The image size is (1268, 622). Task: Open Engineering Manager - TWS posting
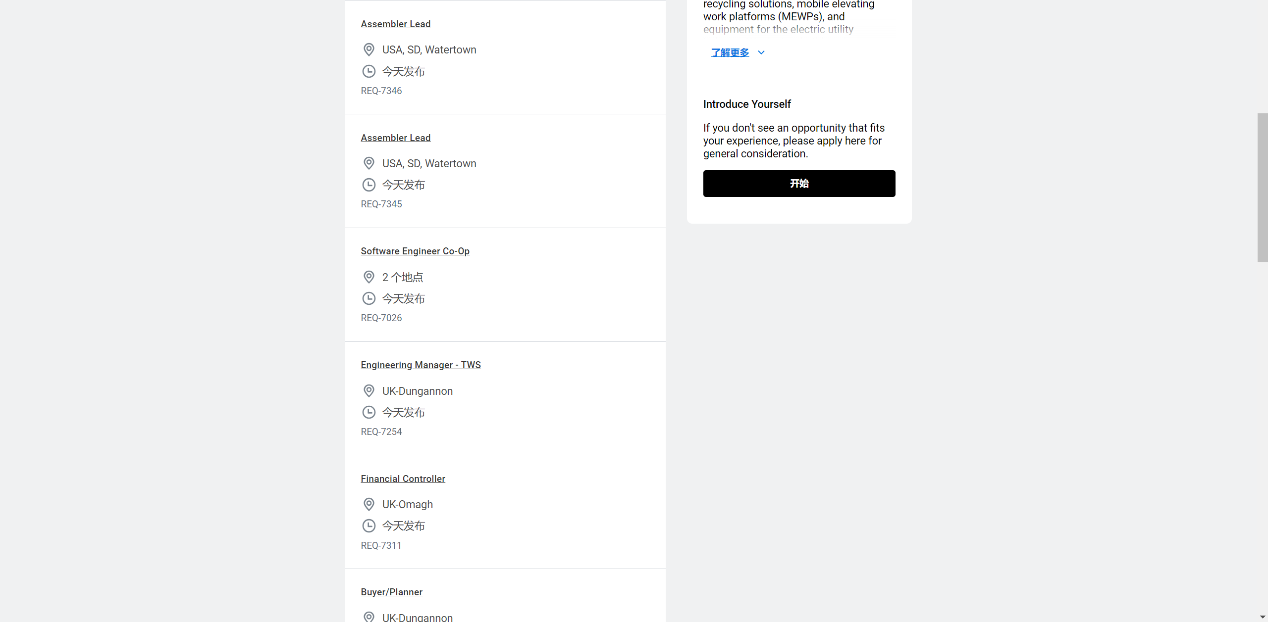tap(421, 365)
